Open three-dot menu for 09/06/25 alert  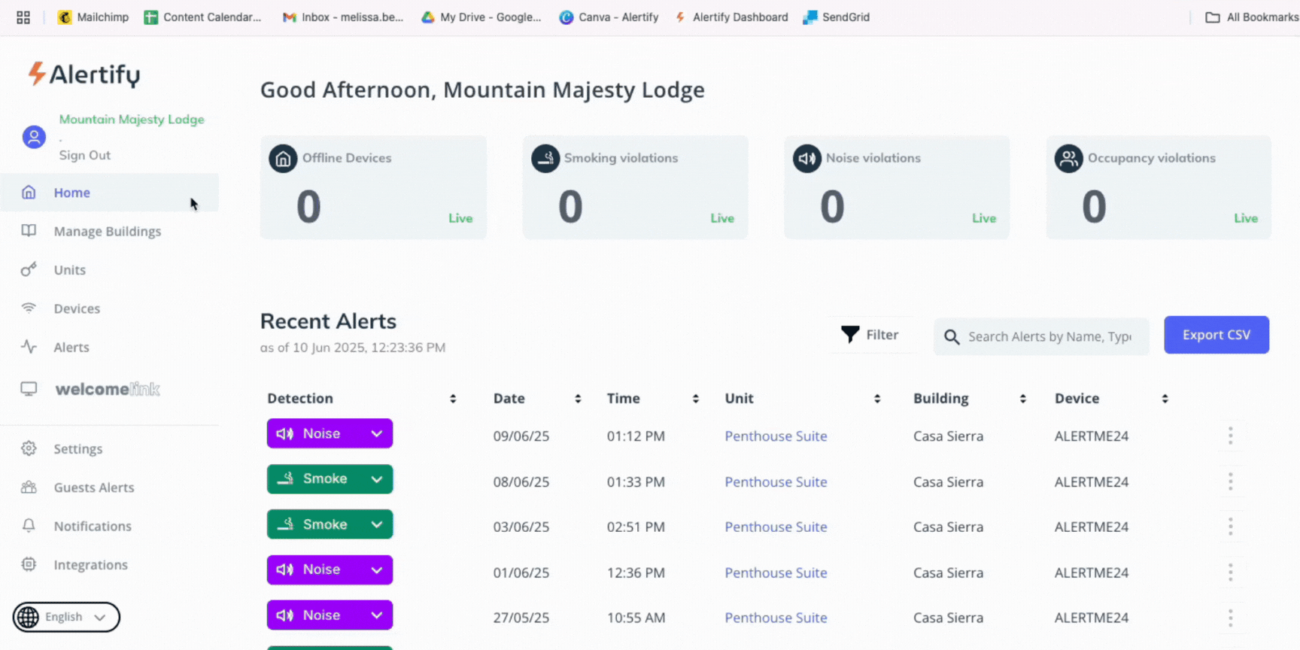coord(1230,436)
